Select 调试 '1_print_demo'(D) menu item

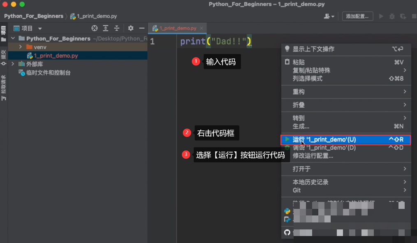point(346,148)
